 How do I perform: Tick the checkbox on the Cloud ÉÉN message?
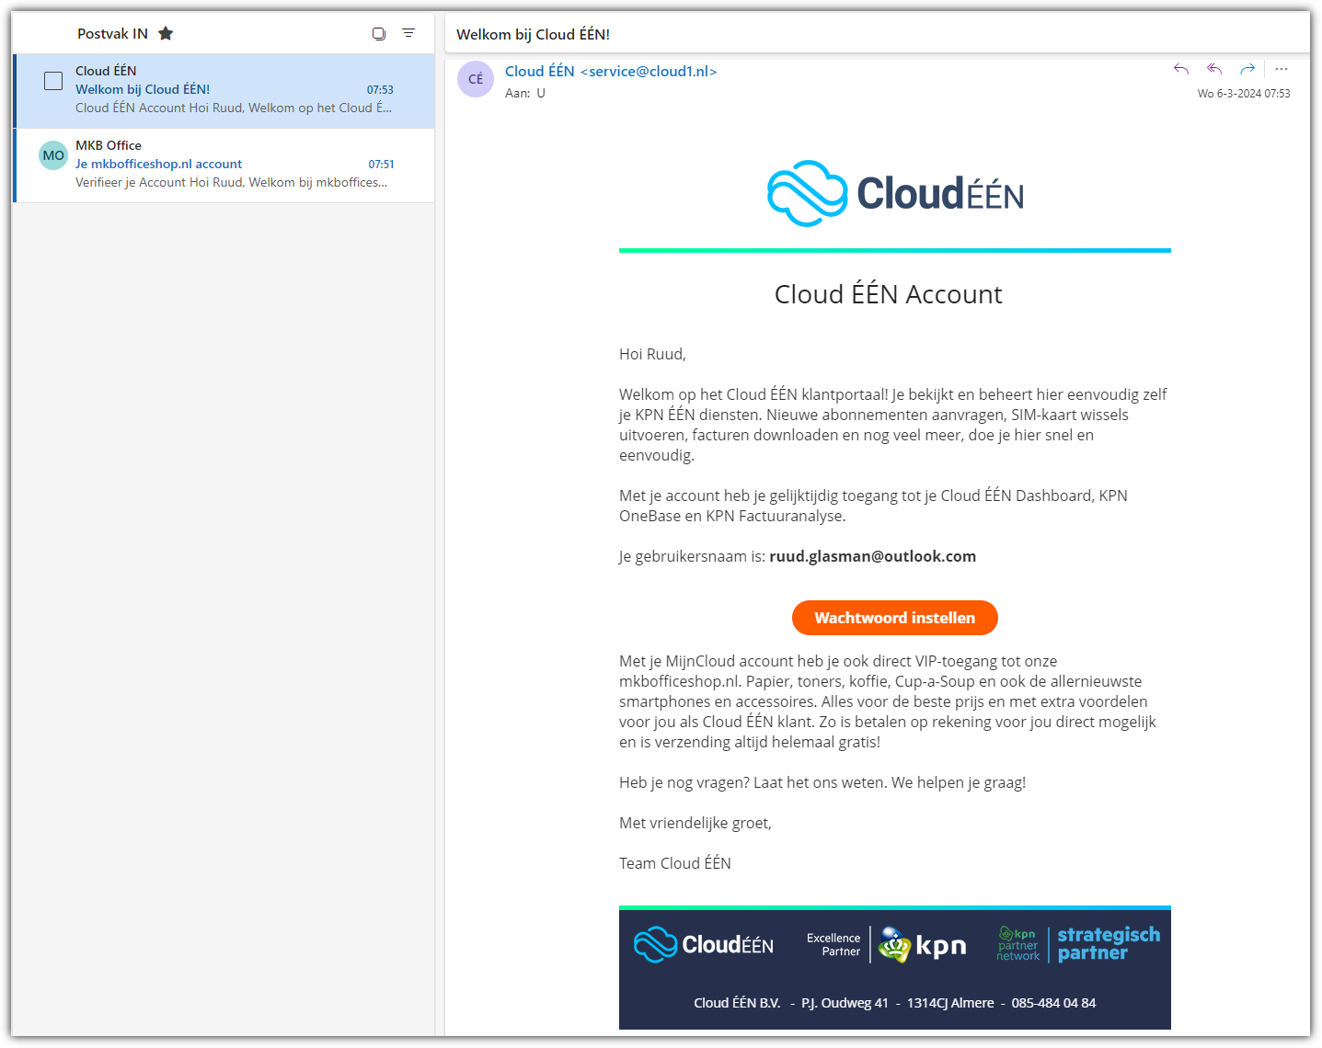coord(54,81)
